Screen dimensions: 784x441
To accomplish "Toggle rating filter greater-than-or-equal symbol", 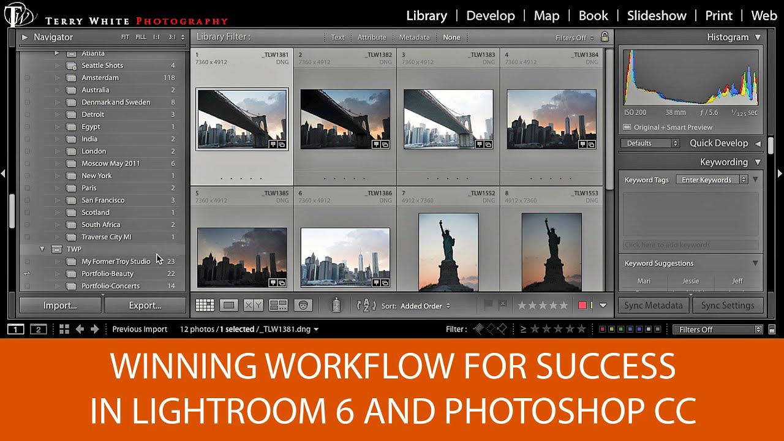I will [523, 330].
